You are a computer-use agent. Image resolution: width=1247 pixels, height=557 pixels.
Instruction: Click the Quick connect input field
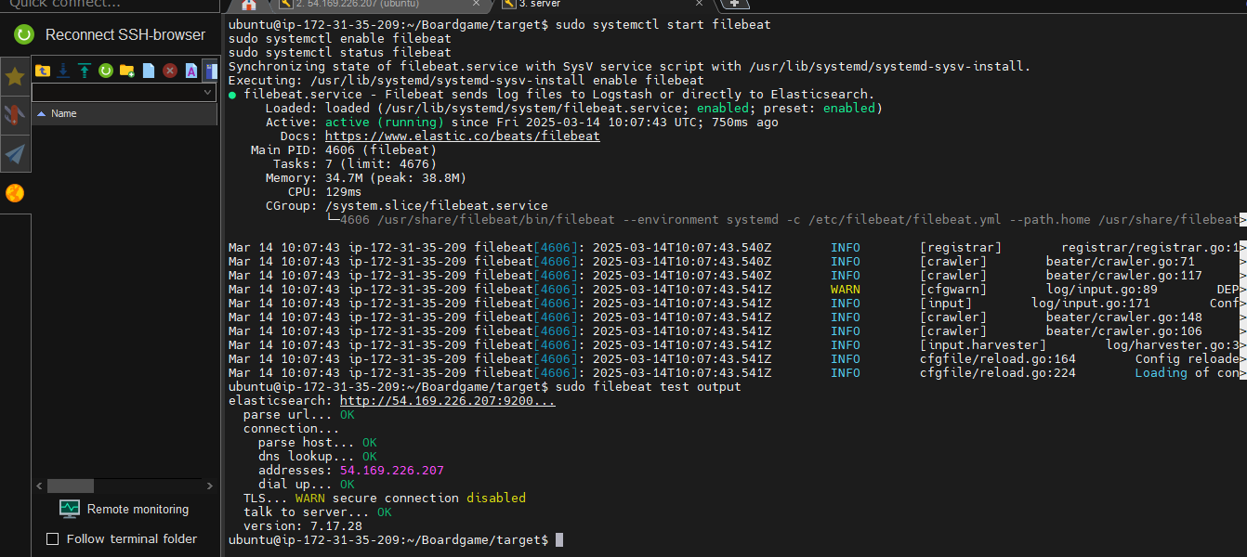click(110, 5)
